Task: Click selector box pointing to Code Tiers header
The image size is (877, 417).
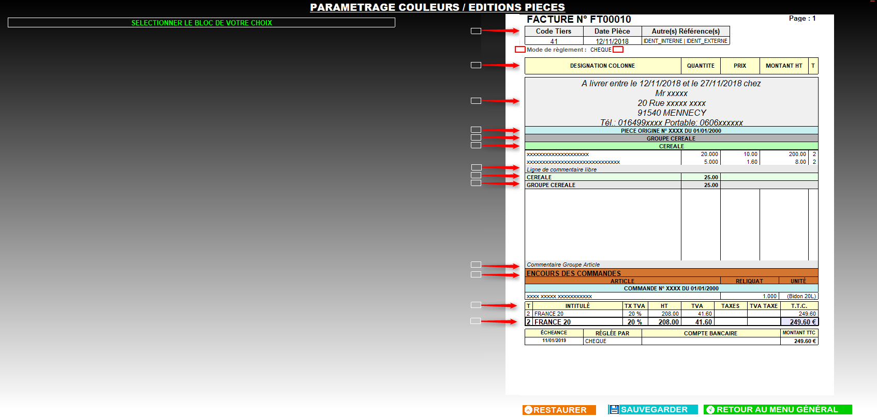Action: (476, 31)
